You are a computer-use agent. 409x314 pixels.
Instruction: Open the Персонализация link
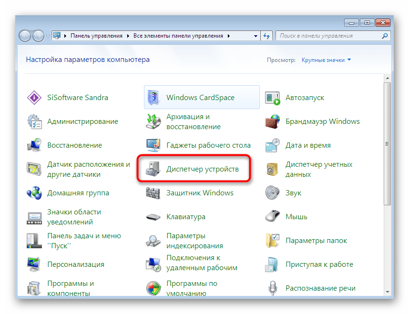pos(76,264)
